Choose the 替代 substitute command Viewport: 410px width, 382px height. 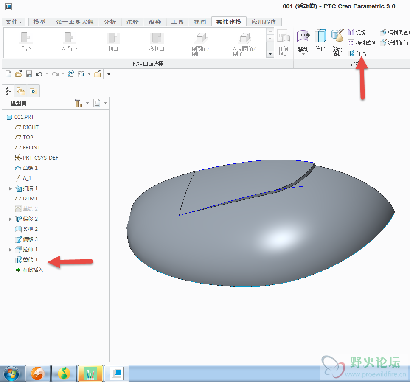click(357, 53)
